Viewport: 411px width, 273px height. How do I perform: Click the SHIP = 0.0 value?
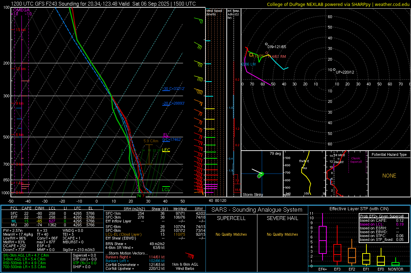pyautogui.click(x=82, y=267)
